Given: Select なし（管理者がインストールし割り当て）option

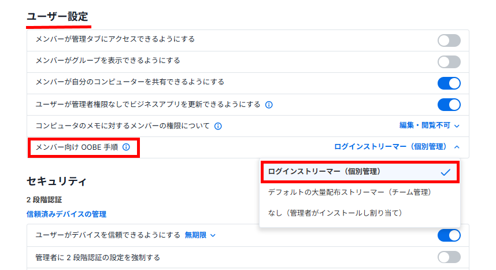Looking at the screenshot, I should point(360,213).
